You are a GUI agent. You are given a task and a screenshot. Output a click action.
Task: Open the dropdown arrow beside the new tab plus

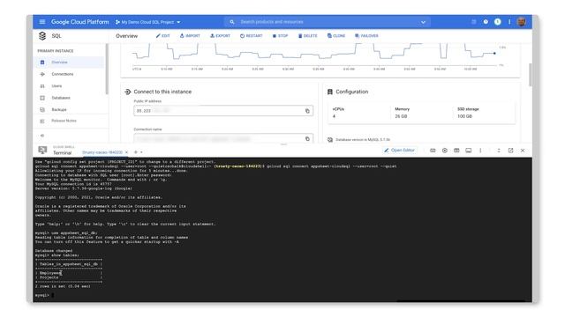pyautogui.click(x=141, y=152)
